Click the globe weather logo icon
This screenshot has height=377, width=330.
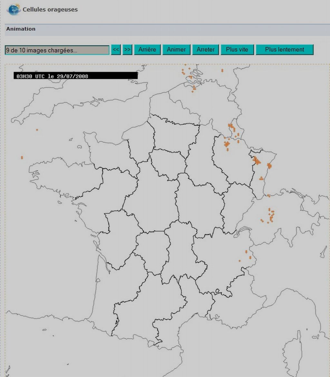[x=14, y=9]
